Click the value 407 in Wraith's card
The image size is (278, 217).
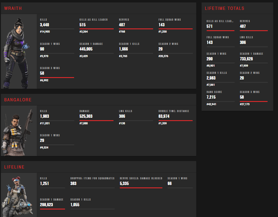tap(122, 25)
